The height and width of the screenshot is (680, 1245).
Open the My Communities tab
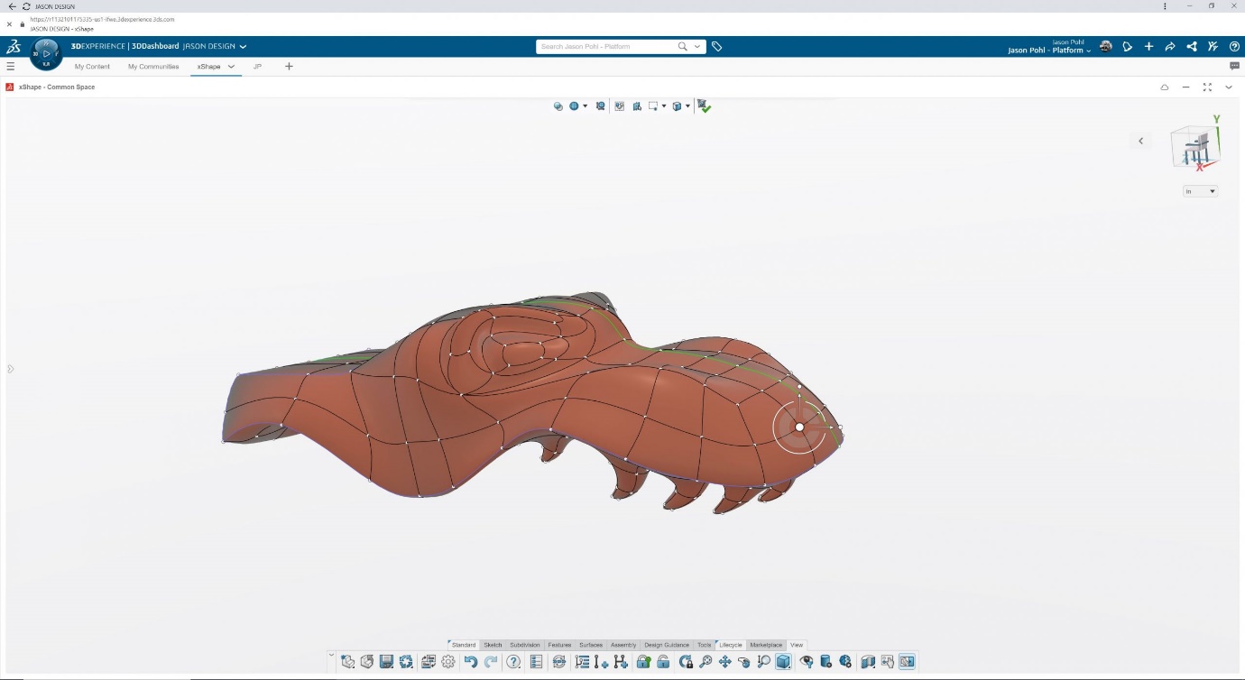pyautogui.click(x=153, y=67)
